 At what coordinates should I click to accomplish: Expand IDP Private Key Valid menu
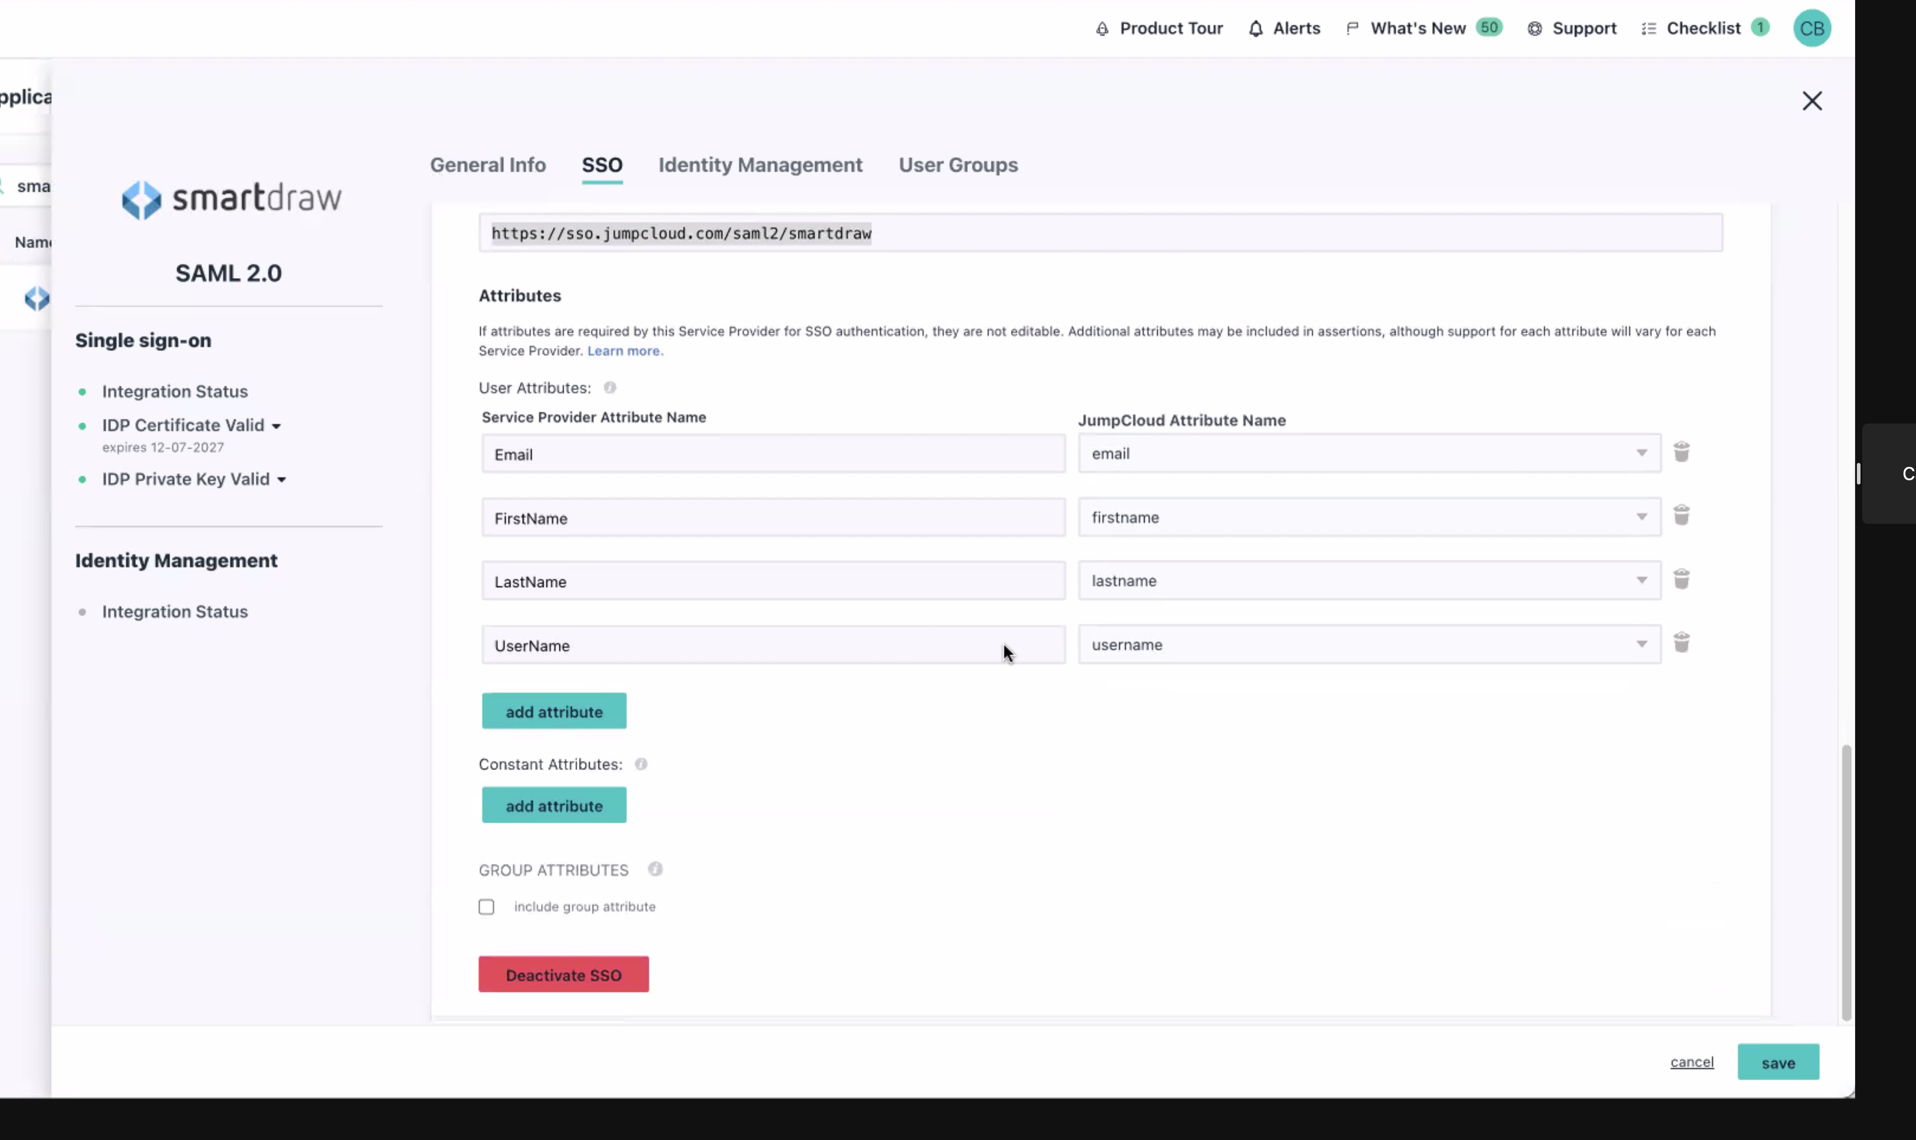[x=282, y=480]
